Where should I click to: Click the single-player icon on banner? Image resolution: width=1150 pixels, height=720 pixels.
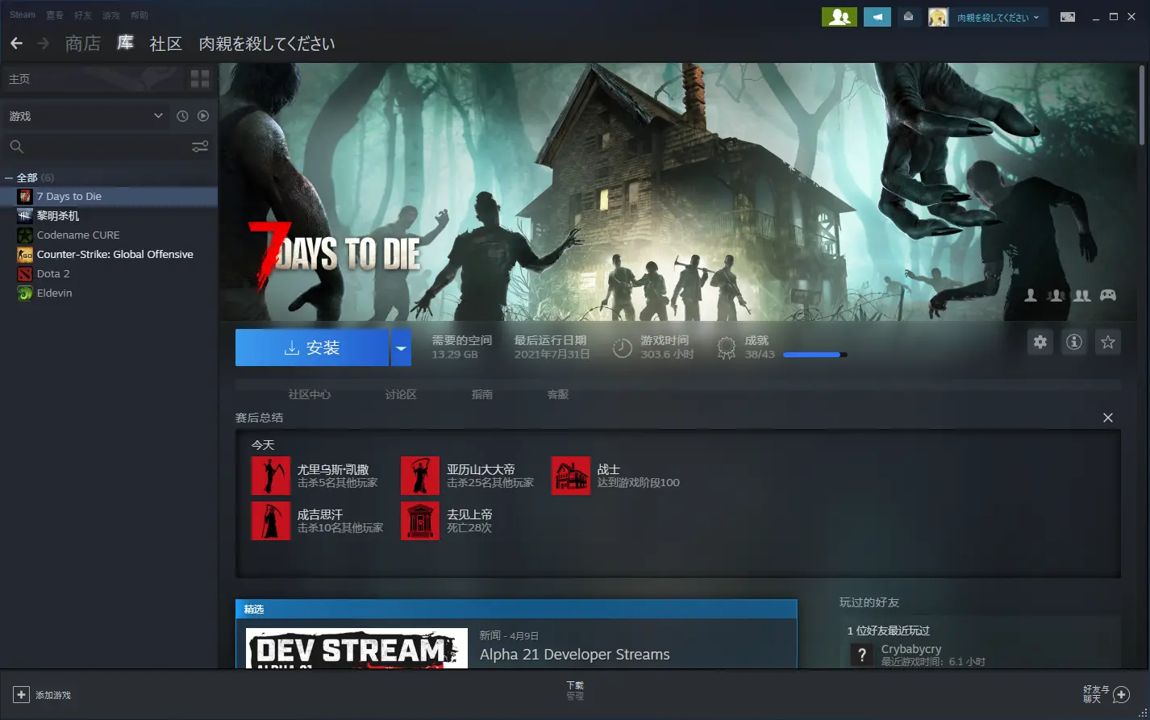tap(1031, 295)
